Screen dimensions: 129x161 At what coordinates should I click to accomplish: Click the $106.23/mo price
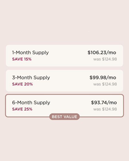(102, 53)
